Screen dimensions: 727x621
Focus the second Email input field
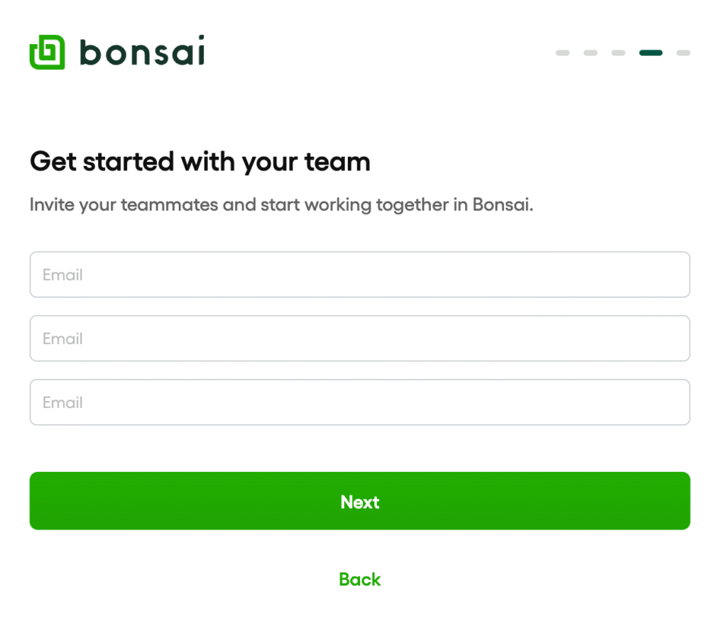pyautogui.click(x=360, y=339)
